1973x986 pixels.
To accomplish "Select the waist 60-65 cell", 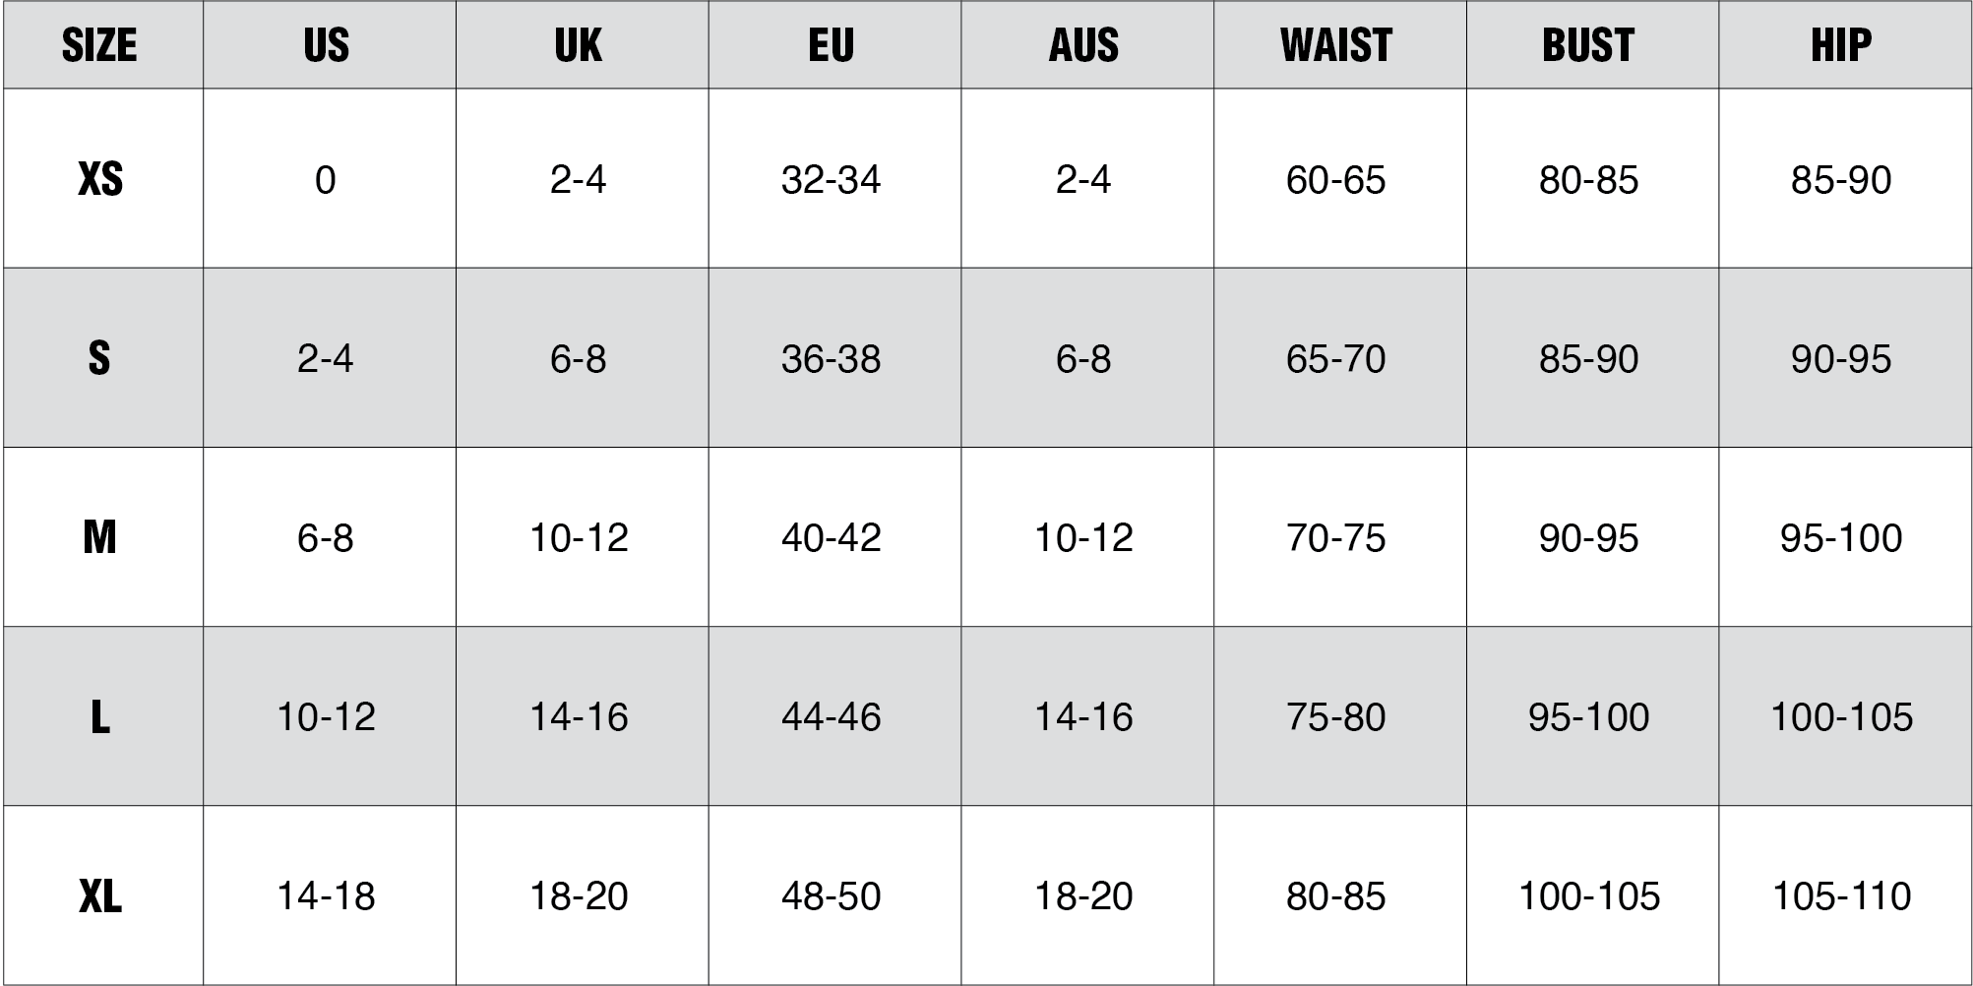I will [x=1336, y=180].
